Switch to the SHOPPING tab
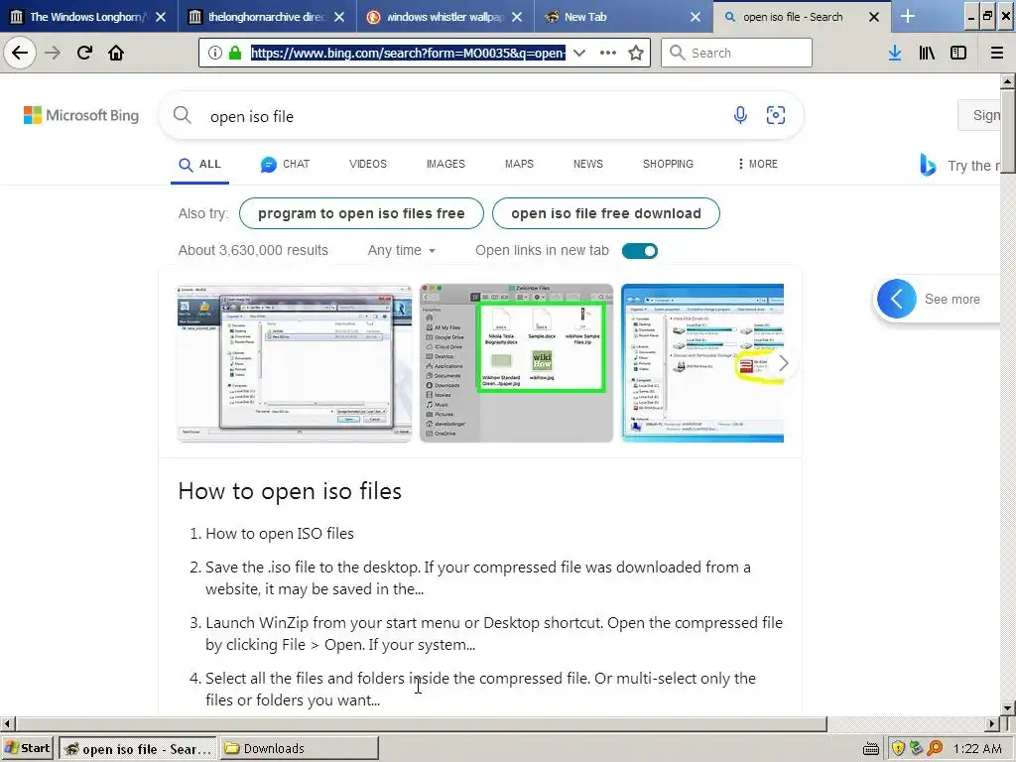This screenshot has width=1016, height=762. pos(668,164)
